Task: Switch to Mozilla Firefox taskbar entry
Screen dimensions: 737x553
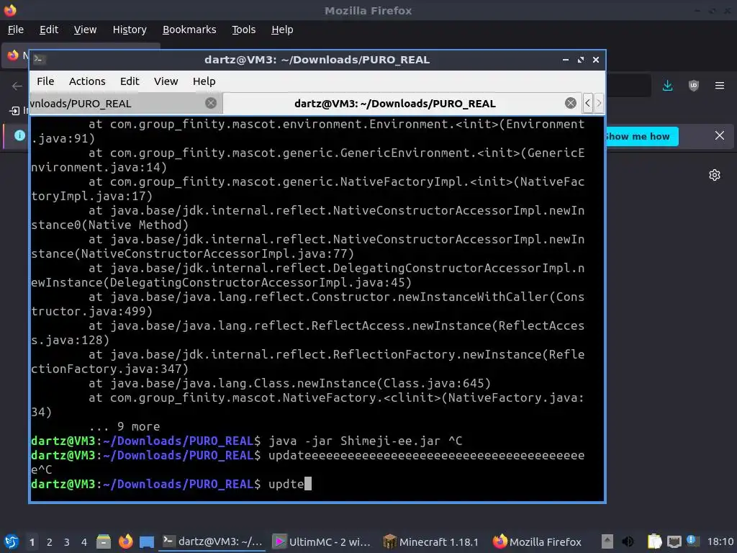Action: click(537, 541)
